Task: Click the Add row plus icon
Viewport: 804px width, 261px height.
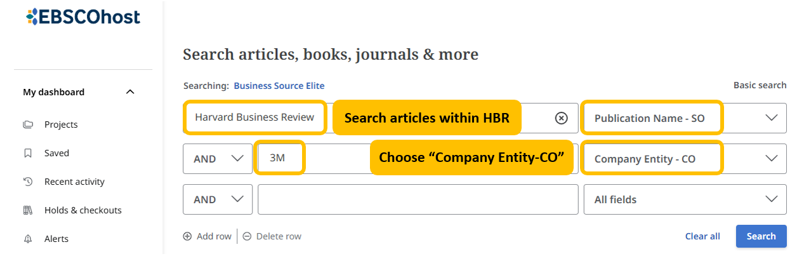Action: tap(187, 236)
